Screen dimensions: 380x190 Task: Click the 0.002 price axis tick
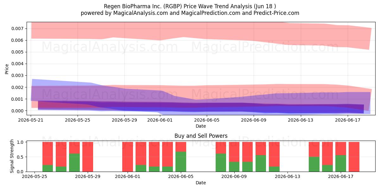pyautogui.click(x=17, y=87)
